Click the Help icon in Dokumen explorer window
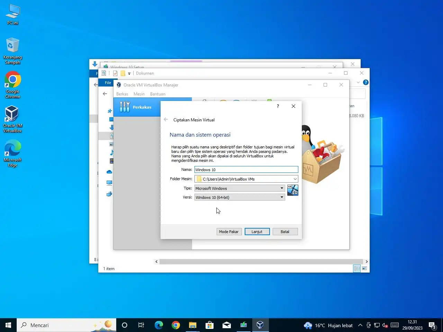The height and width of the screenshot is (332, 443). (365, 82)
